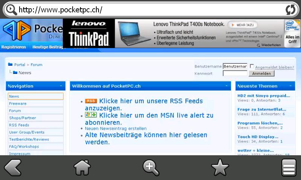Viewport: 301px width, 180px height.
Task: Click Portal folder icon in breadcrumb
Action: point(11,64)
